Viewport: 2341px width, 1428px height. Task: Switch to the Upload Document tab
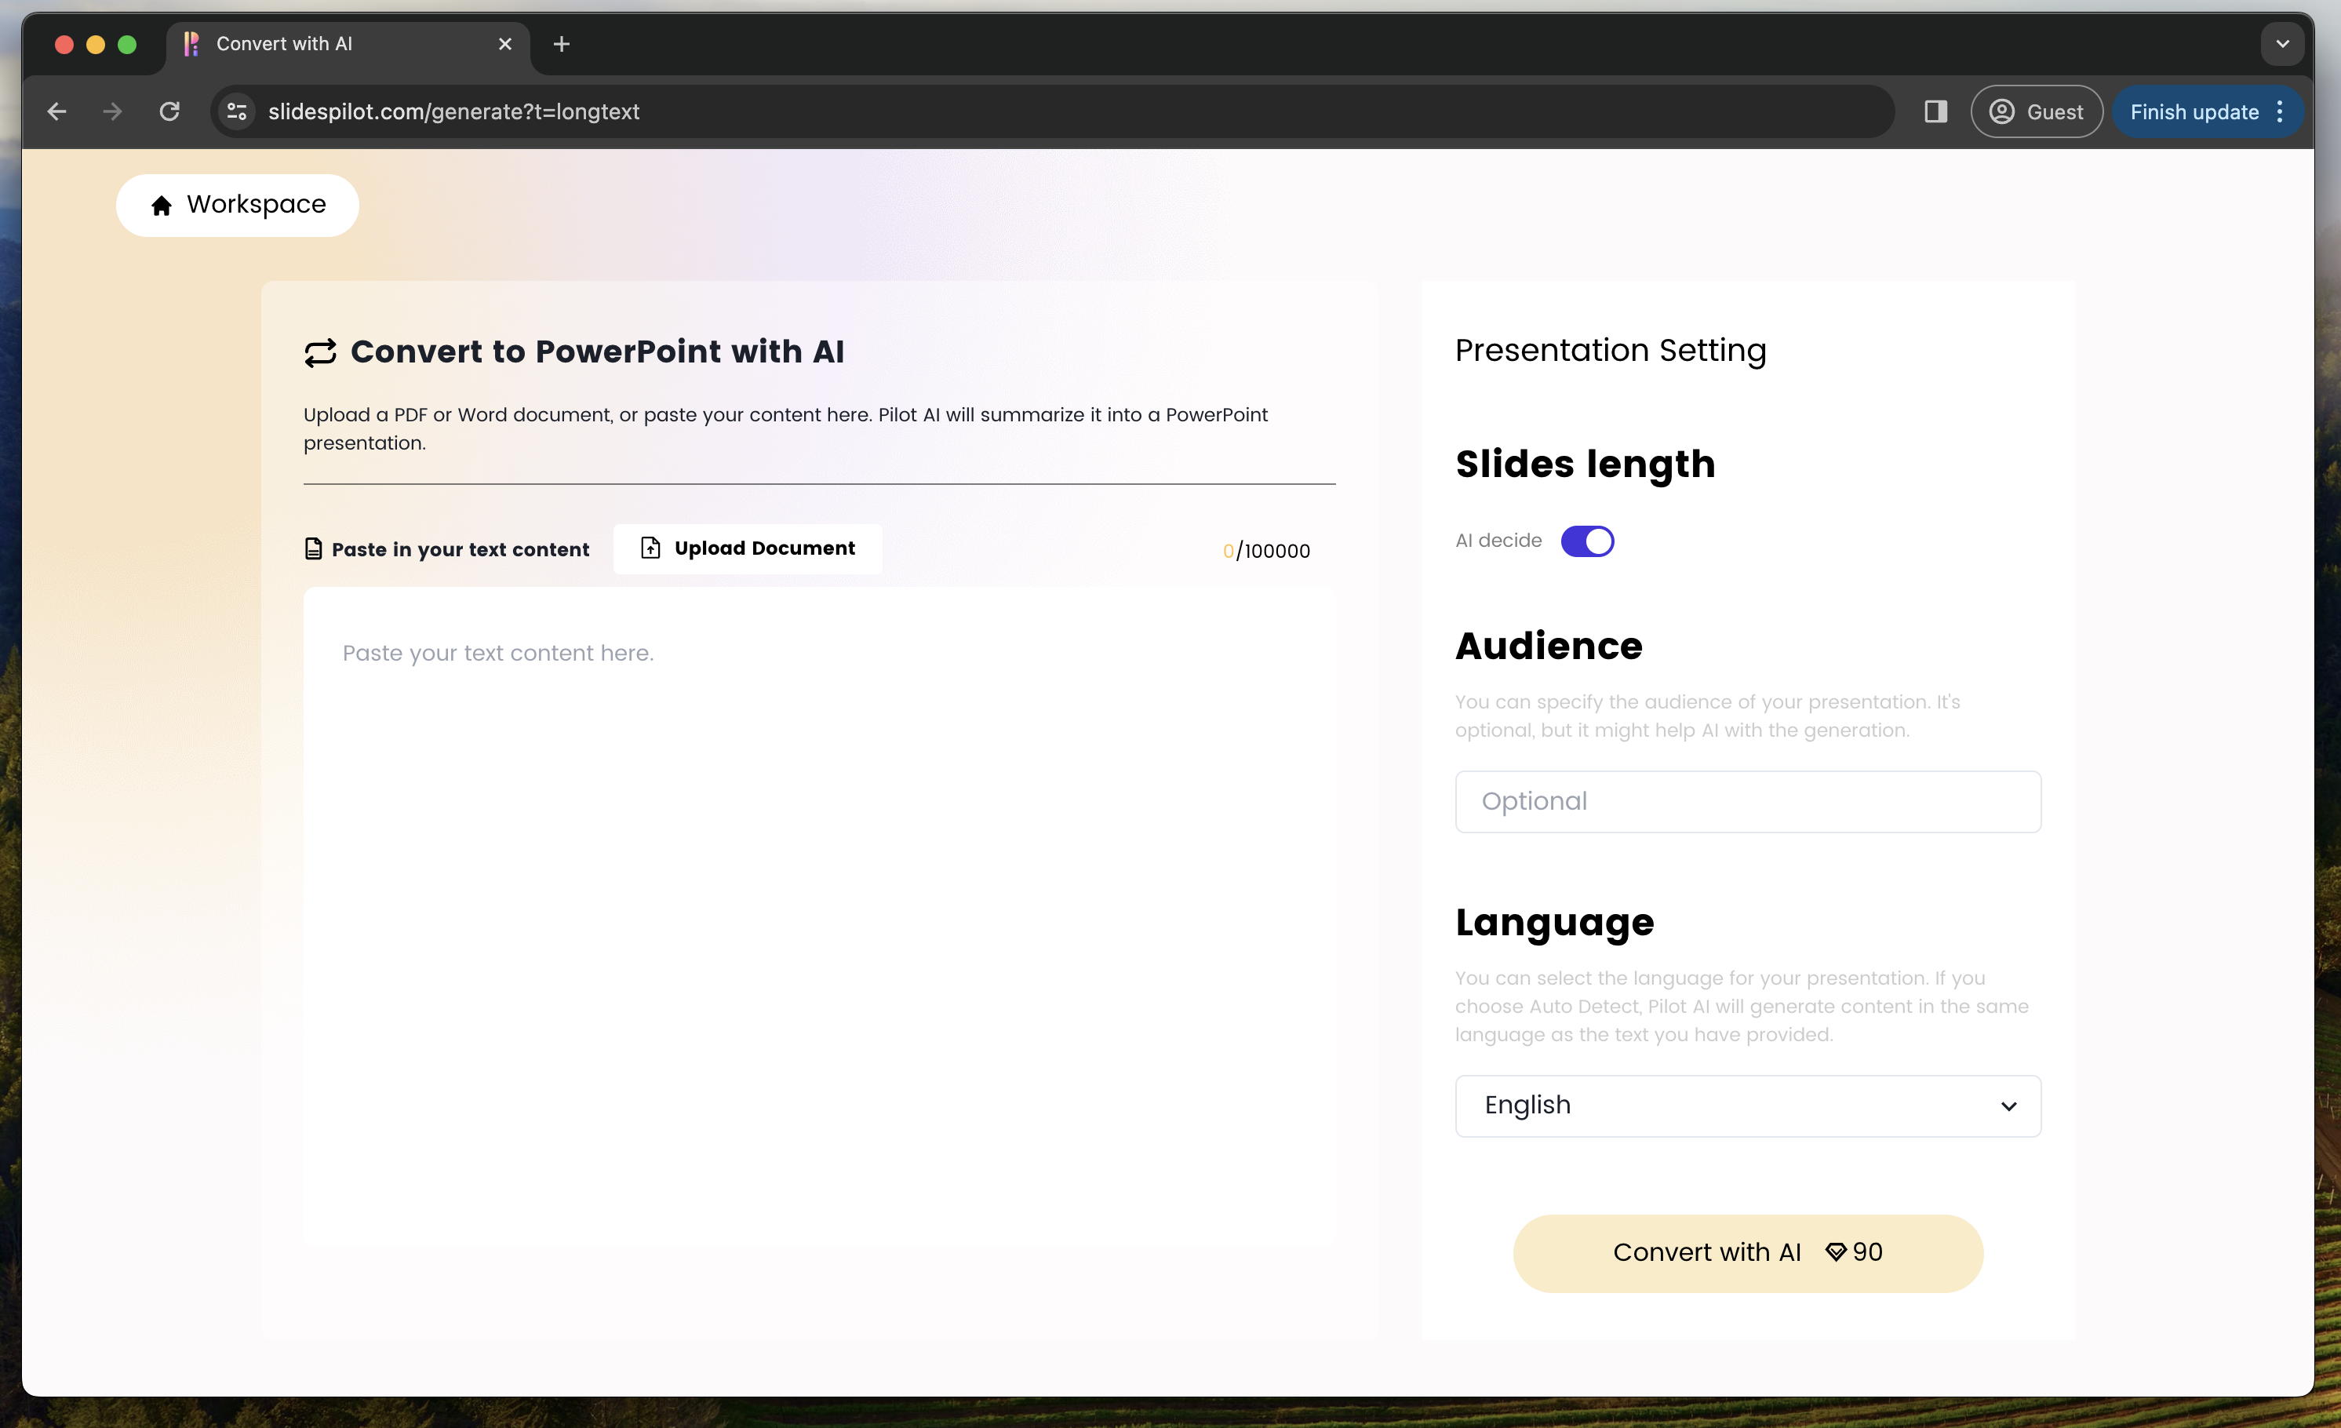point(748,548)
